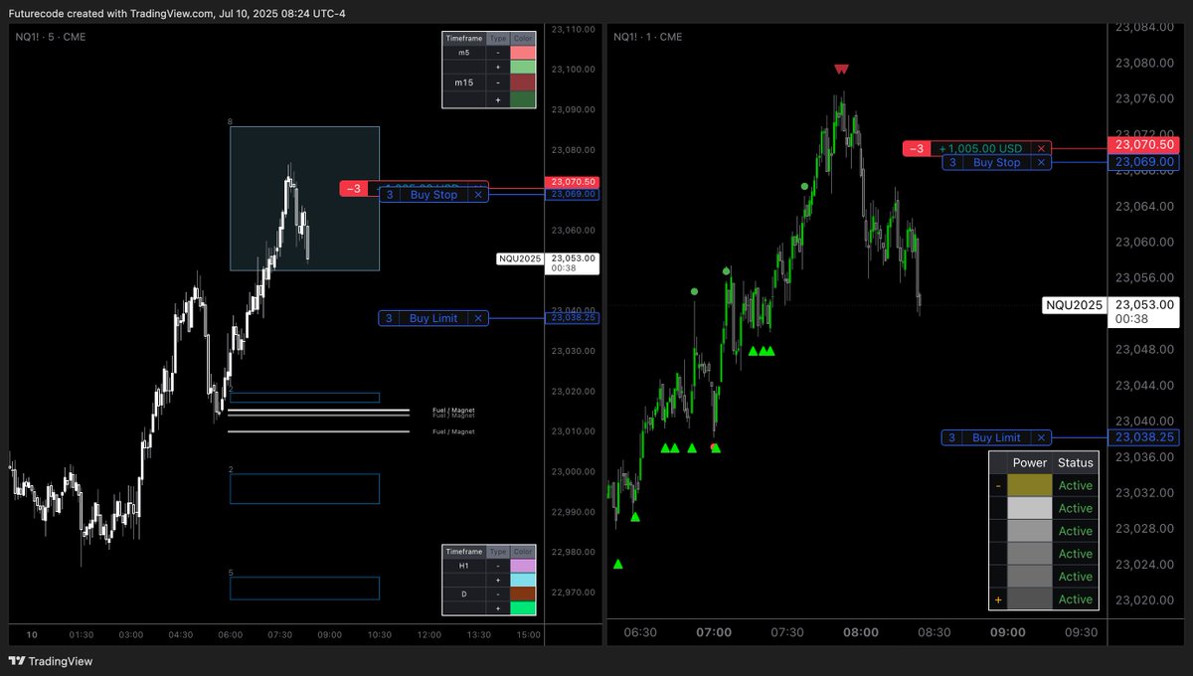1193x676 pixels.
Task: Cancel the Buy Stop order on 1-minute chart
Action: coord(1041,162)
